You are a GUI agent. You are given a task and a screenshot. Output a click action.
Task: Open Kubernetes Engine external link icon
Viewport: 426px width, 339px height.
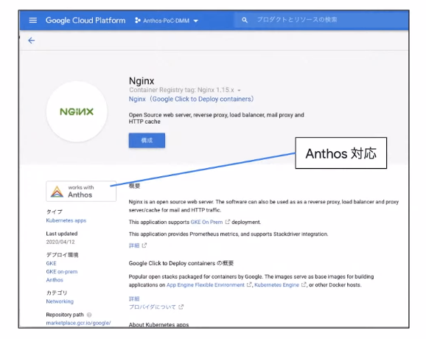304,284
